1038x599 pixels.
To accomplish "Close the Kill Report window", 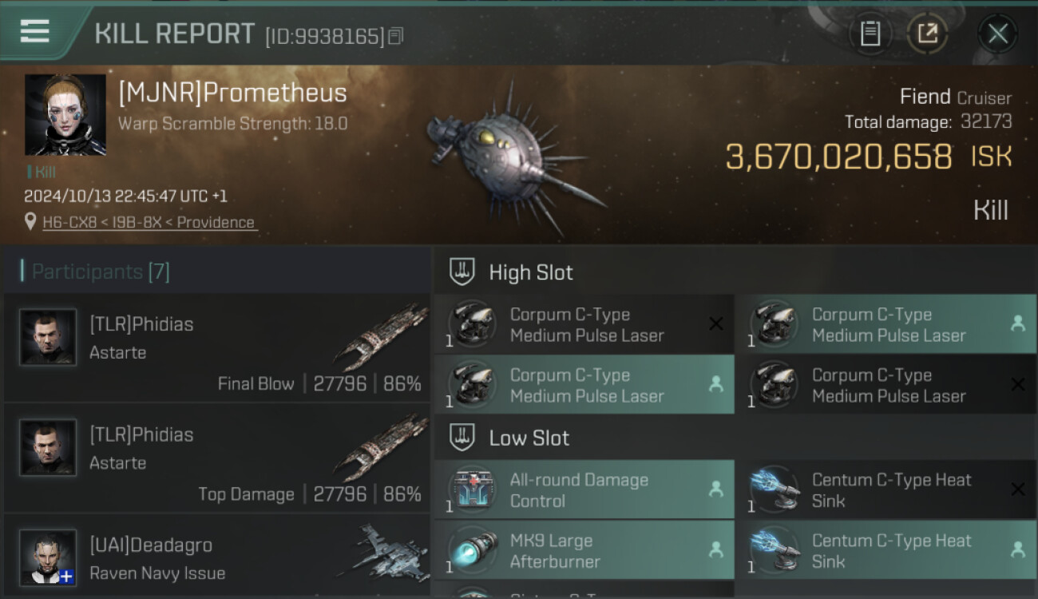I will (997, 34).
